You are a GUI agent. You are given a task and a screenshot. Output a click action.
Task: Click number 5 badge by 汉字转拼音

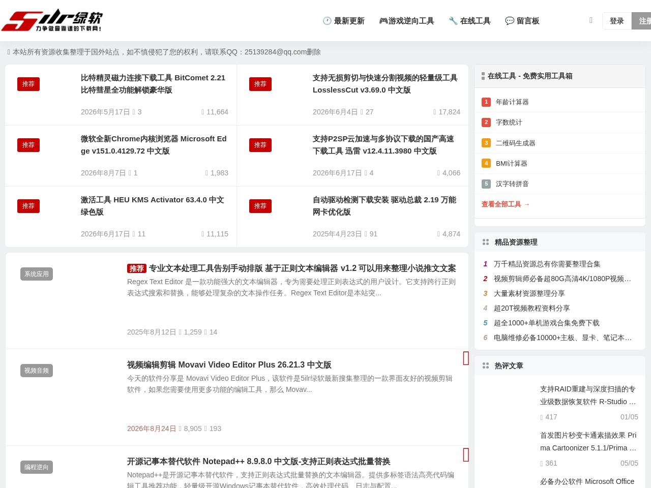pyautogui.click(x=486, y=184)
